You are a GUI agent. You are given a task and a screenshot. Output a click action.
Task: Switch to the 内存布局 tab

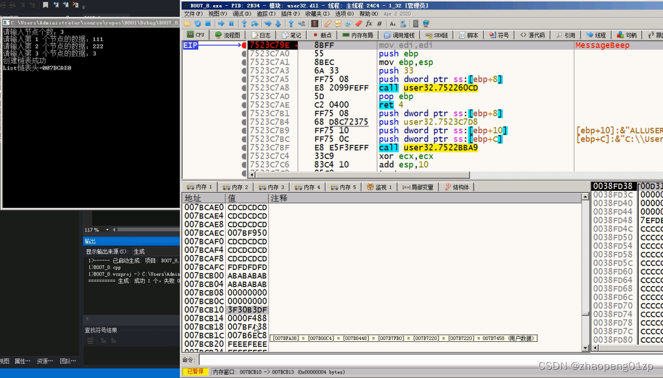(x=357, y=35)
